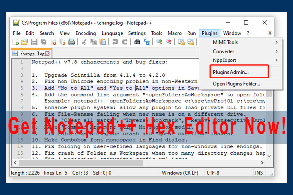Screen dimensions: 293x195
Task: Open the Search menu
Action: click(47, 33)
